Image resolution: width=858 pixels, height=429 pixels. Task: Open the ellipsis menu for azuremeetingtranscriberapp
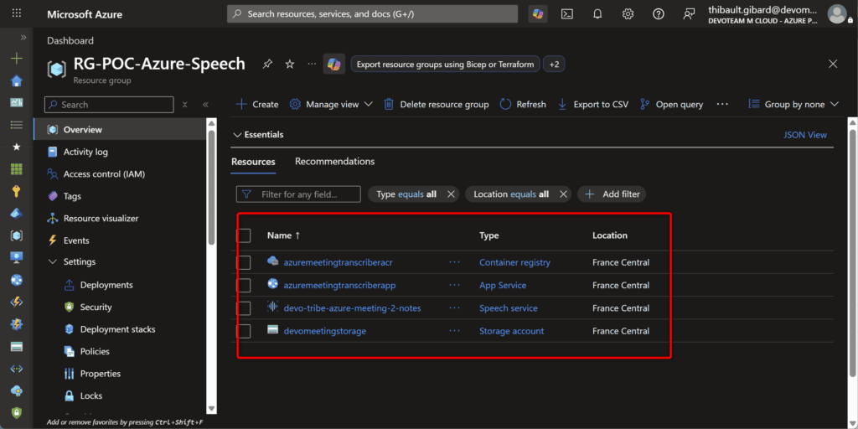(455, 285)
